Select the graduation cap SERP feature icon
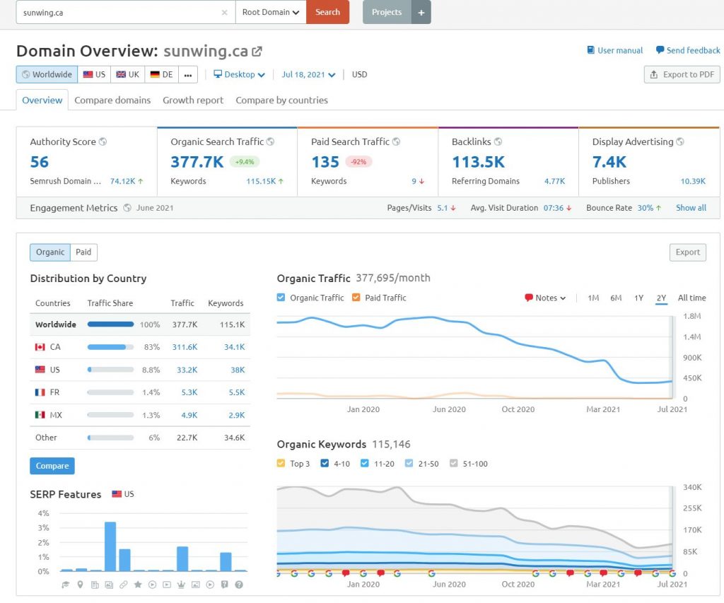This screenshot has height=603, width=724. pos(66,585)
